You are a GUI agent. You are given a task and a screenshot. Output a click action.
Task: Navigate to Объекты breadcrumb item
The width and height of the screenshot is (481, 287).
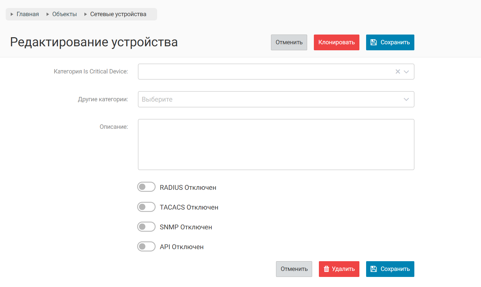coord(64,14)
